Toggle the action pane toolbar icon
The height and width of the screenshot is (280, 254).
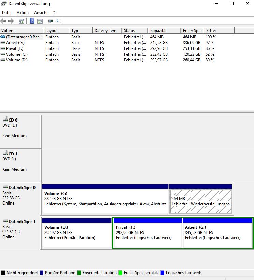coord(40,21)
